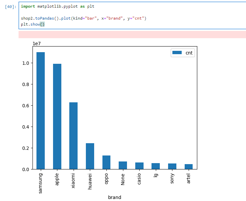Click the artel x-axis label
The width and height of the screenshot is (246, 201).
pos(188,178)
